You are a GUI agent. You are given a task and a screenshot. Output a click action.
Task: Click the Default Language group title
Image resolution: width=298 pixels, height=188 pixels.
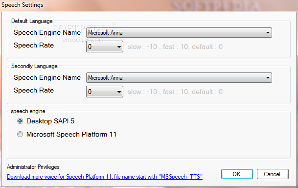32,21
